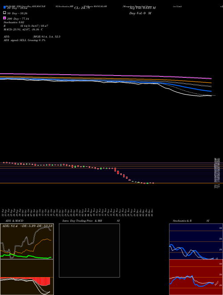Click the large red candle at the price drop
Screen dimensions: 223x295
(x=115, y=169)
